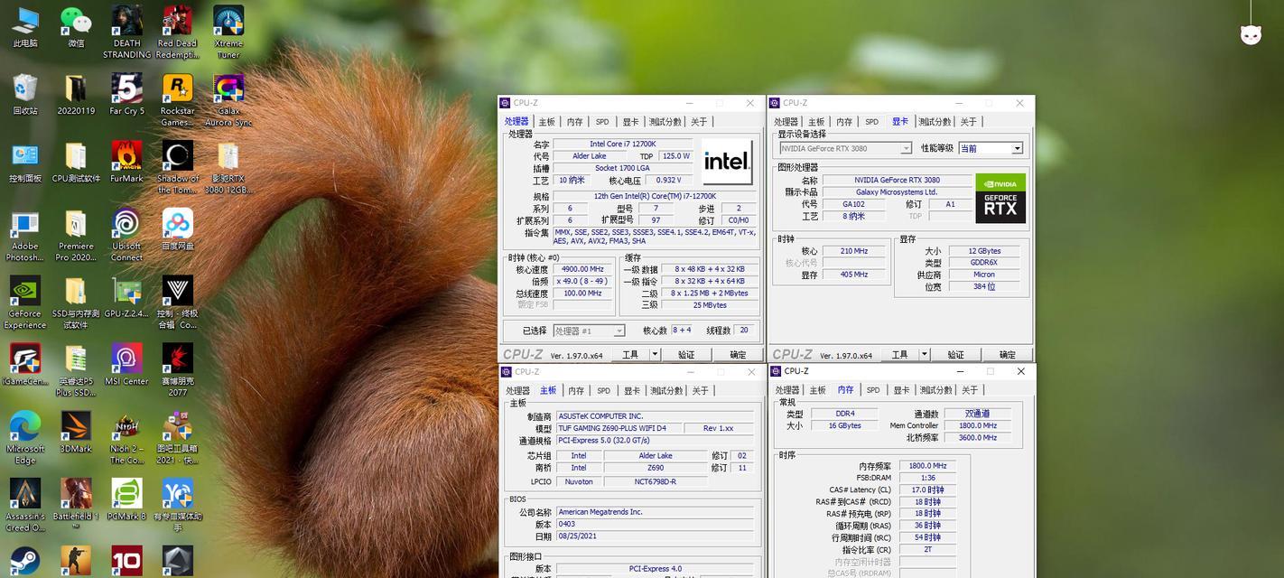Click the white cat widget icon
1284x578 pixels.
click(1251, 34)
